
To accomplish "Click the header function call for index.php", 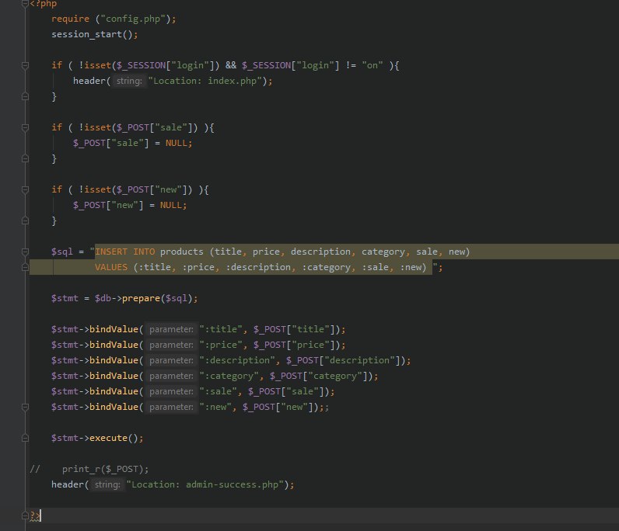I will 89,81.
